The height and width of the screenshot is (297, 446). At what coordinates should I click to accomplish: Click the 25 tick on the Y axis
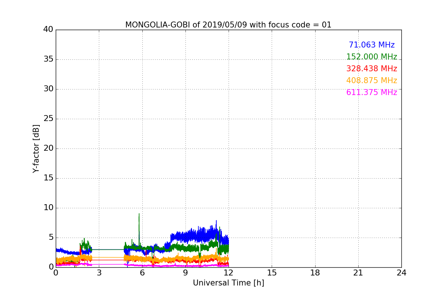click(48, 118)
